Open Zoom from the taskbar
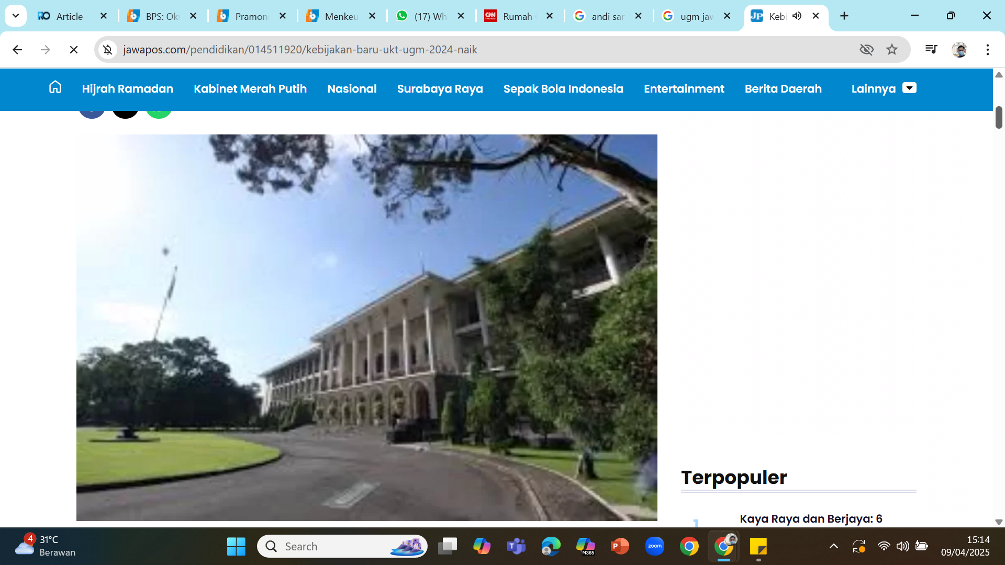Screen dimensions: 1005x565 coord(654,546)
